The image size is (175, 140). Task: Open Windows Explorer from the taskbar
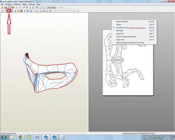[12, 137]
